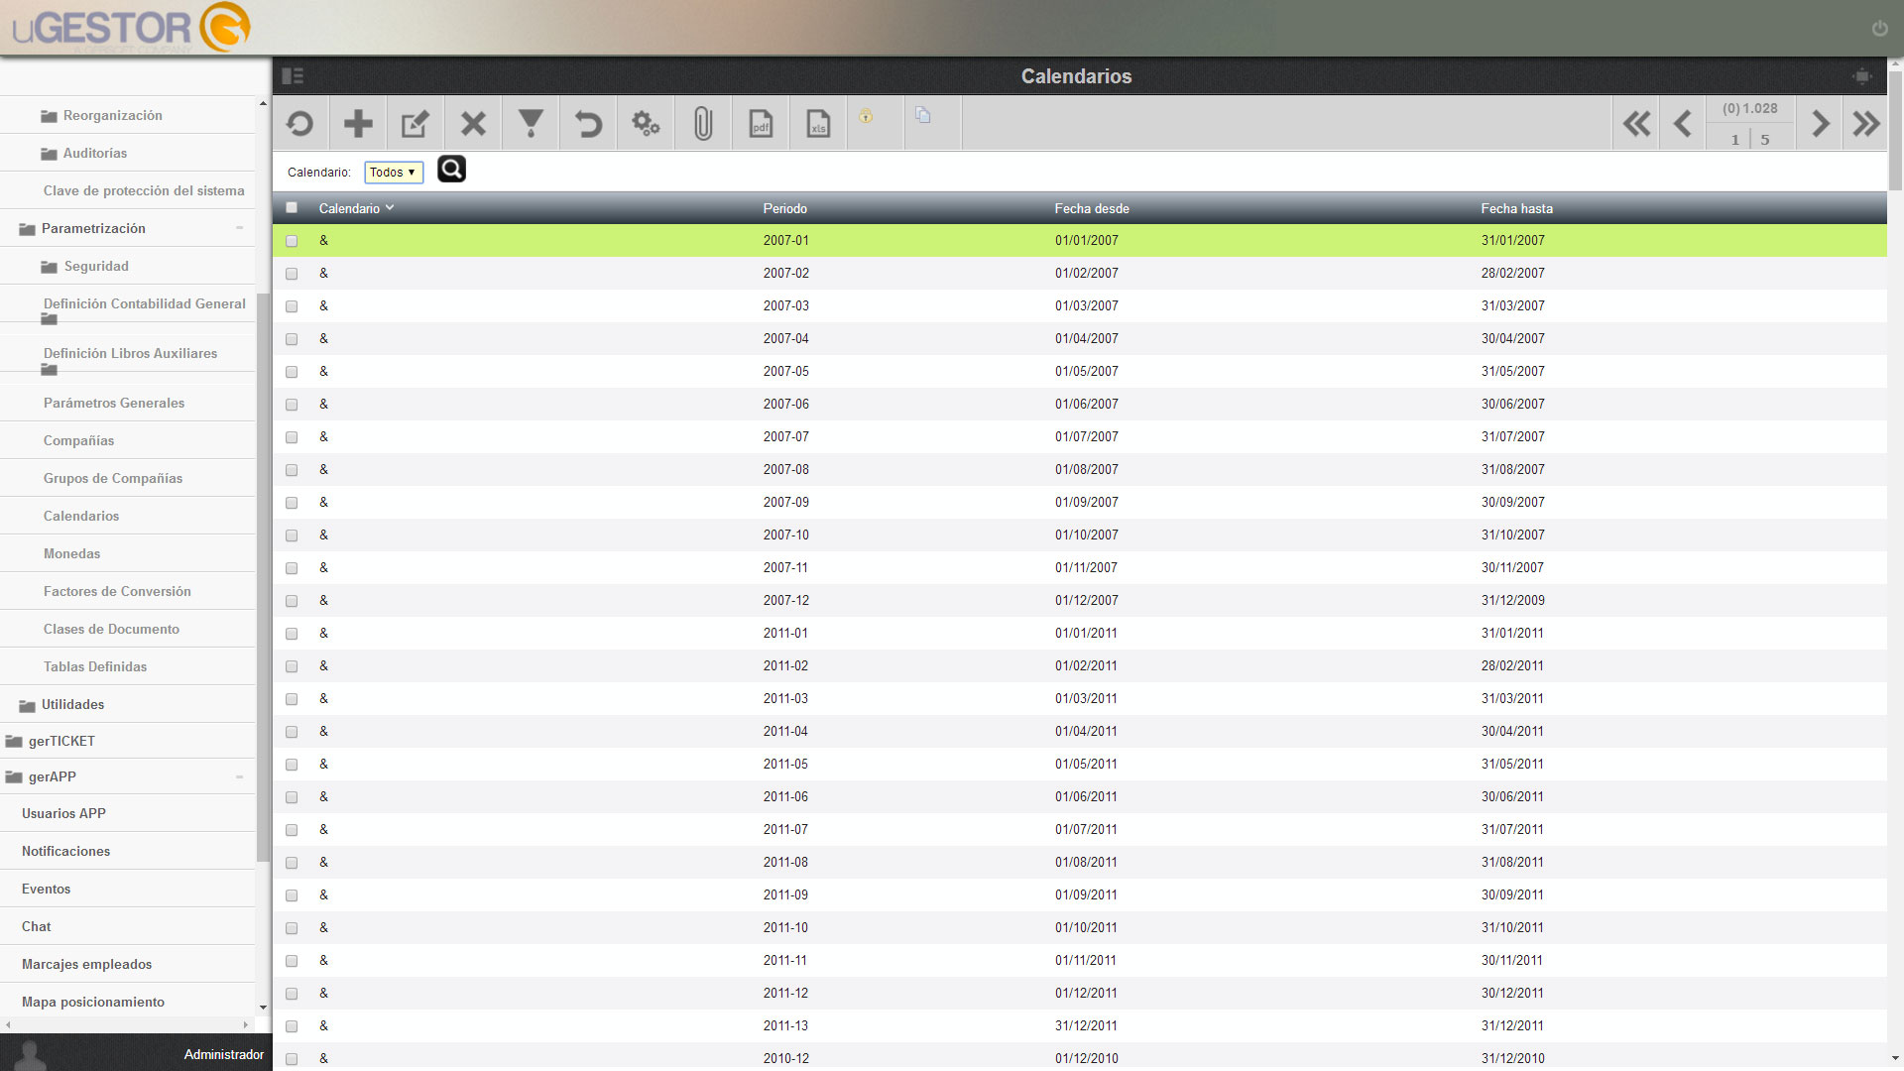The image size is (1904, 1071).
Task: Check the row for period 2007-12
Action: click(292, 601)
